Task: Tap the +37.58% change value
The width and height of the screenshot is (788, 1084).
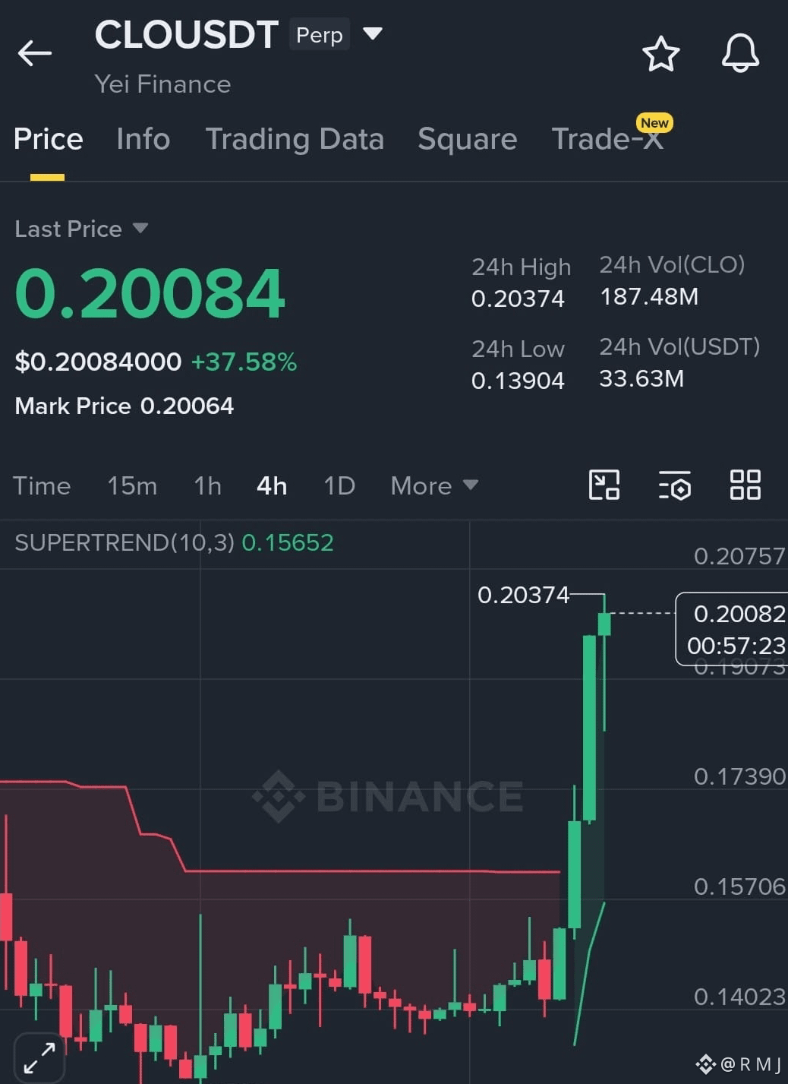Action: coord(244,362)
